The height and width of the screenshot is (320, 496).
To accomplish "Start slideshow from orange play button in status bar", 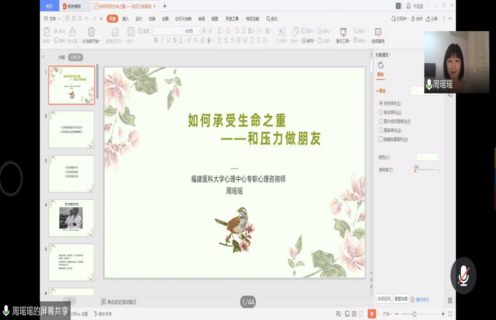I will tap(372, 314).
